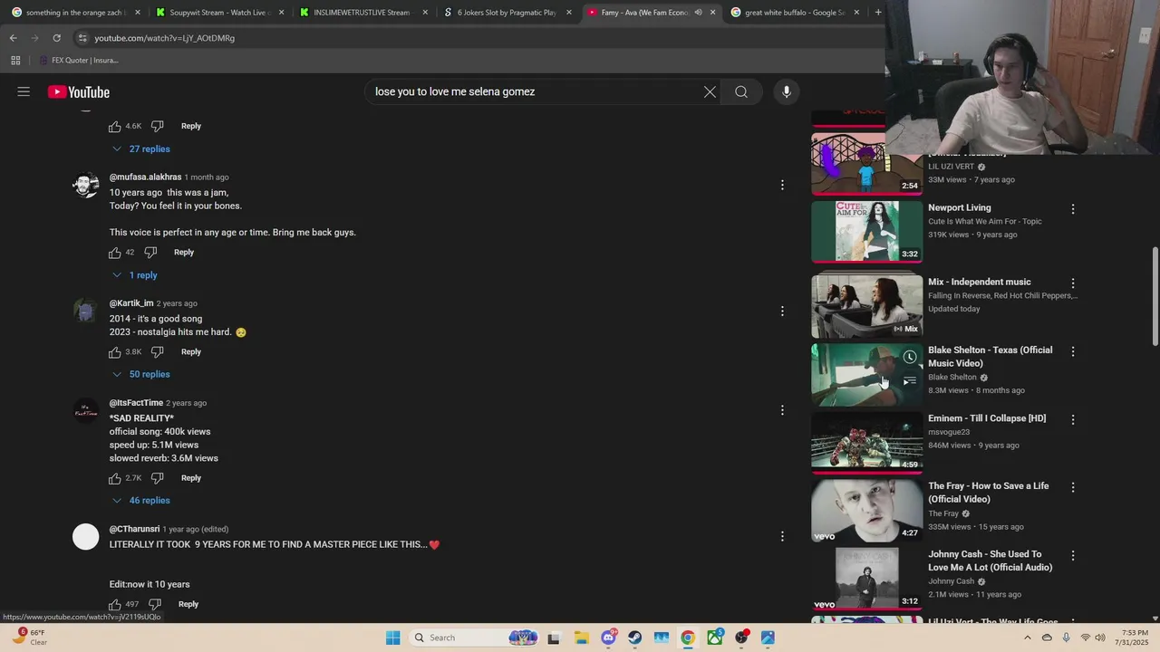Open Chrome apps grid in bookmarks bar
Image resolution: width=1160 pixels, height=652 pixels.
(x=15, y=61)
